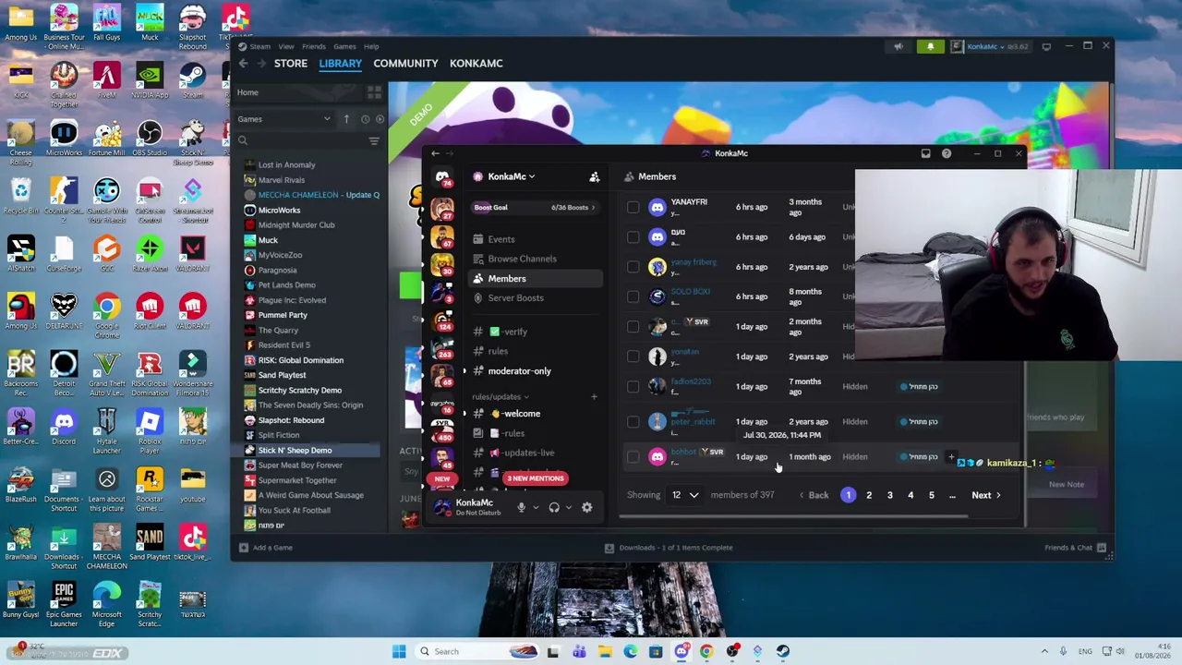This screenshot has width=1182, height=665.
Task: Open the Windows Start menu
Action: click(x=399, y=651)
